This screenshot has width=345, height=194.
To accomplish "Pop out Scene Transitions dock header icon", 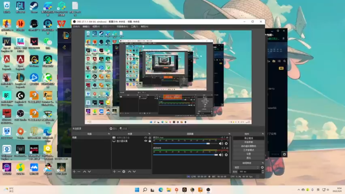I will [x=263, y=163].
